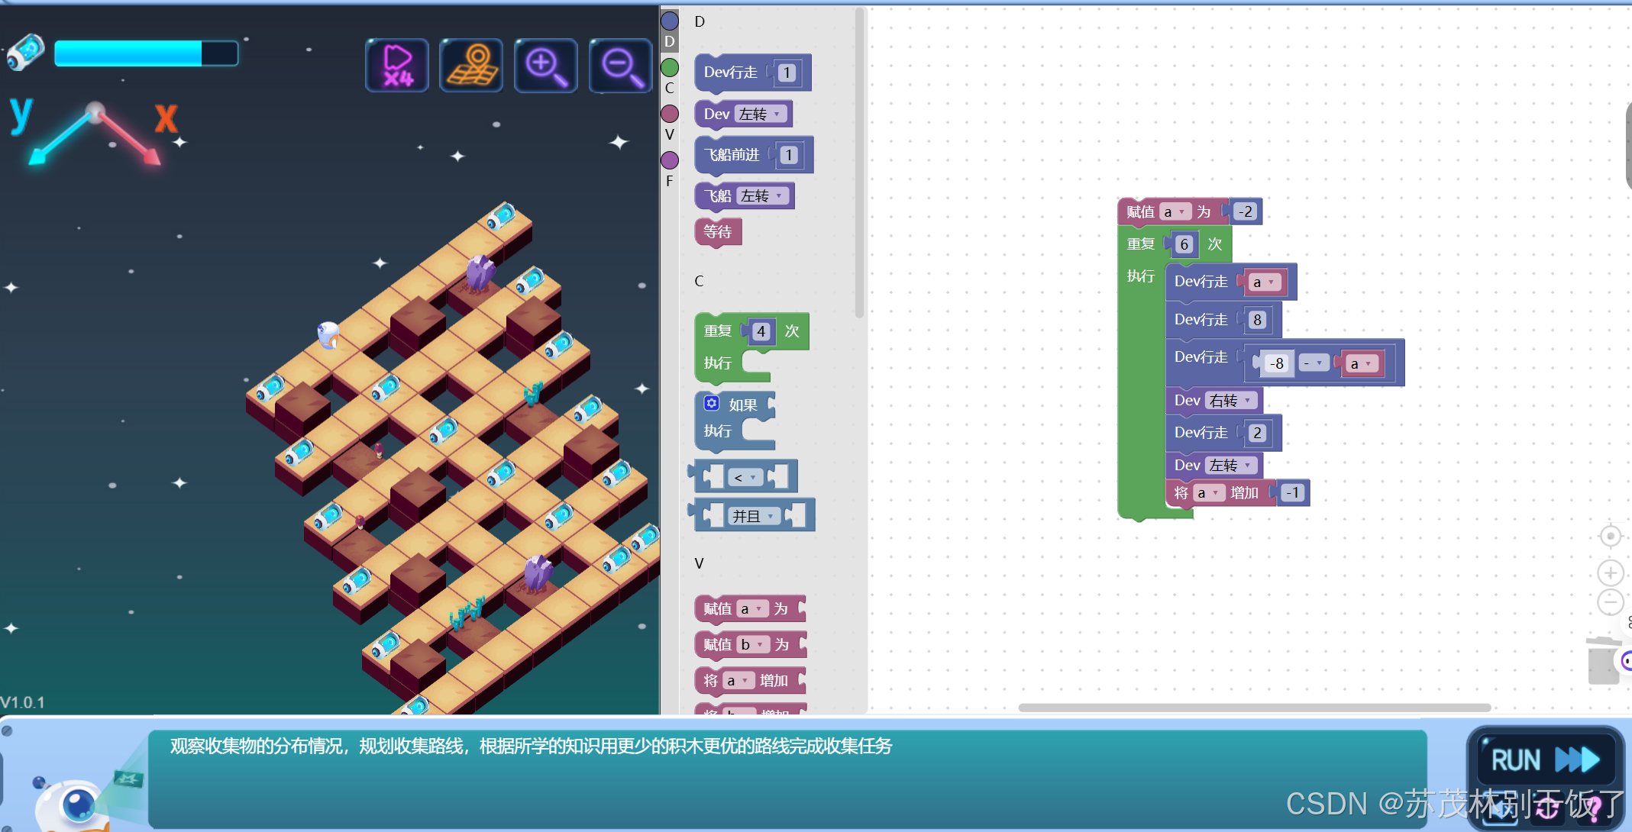
Task: Click the energy progress bar
Action: coord(146,53)
